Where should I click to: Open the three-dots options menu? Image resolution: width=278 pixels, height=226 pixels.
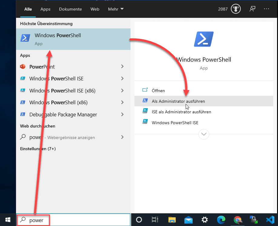coord(266,9)
